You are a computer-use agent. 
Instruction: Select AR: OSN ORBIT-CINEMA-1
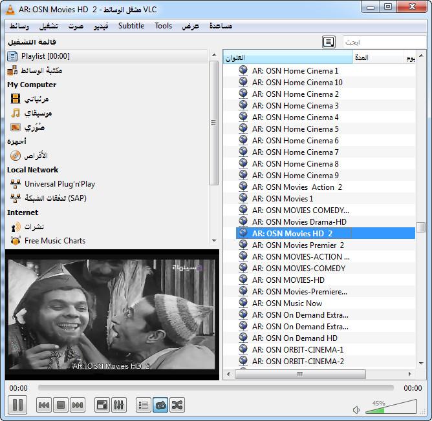click(298, 350)
